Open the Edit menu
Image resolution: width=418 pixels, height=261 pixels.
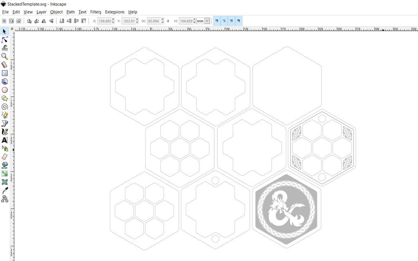[x=16, y=12]
